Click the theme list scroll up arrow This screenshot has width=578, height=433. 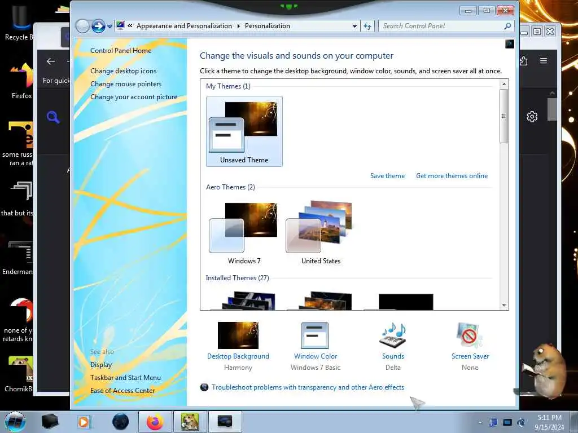[x=504, y=85]
